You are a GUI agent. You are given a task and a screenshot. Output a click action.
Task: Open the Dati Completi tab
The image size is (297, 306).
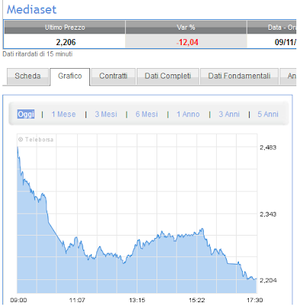pos(168,76)
